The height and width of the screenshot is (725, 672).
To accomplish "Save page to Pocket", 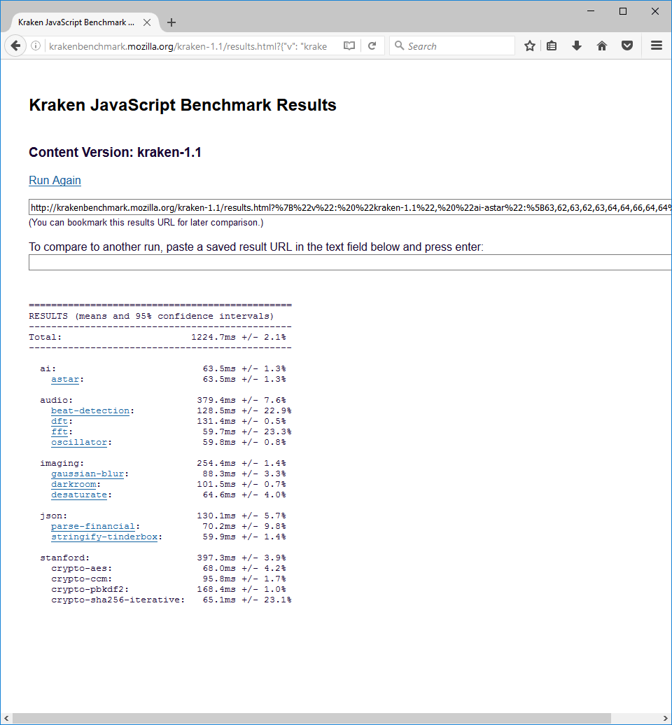I will point(626,46).
